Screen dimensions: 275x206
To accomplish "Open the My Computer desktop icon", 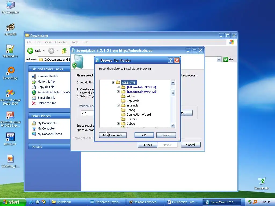I will (x=10, y=7).
